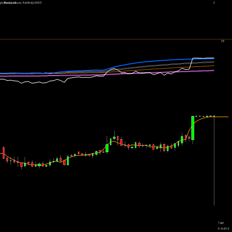Image resolution: width=232 pixels, height=232 pixels.
Task: Click the long gray wick of last candle
Action: click(214, 161)
